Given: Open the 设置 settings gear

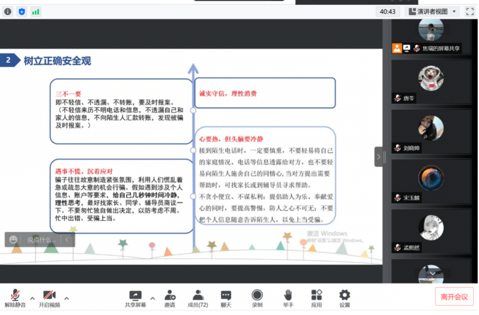Looking at the screenshot, I should (x=345, y=298).
